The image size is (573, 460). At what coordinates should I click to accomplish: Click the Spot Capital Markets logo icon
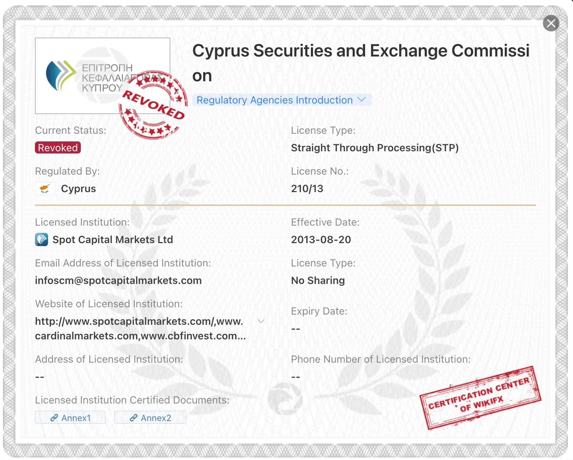[x=42, y=239]
